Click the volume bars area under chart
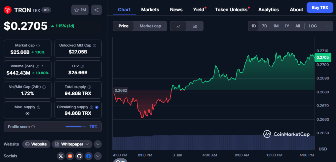Viewport: 336px width, 162px height. 213,142
